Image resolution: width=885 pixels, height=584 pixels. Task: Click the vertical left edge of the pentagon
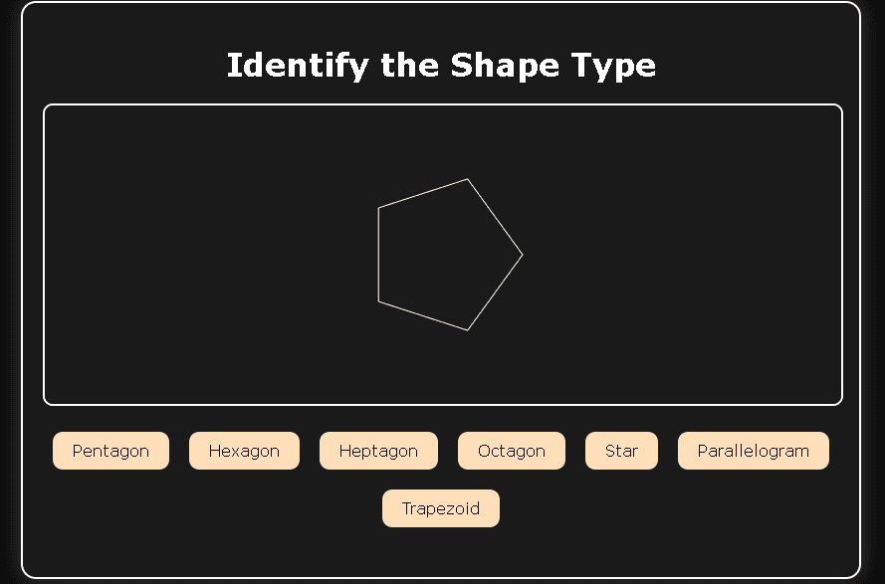(378, 255)
